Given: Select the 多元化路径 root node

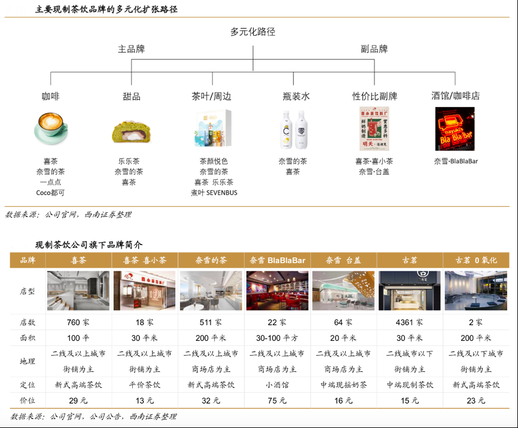Looking at the screenshot, I should click(x=252, y=32).
